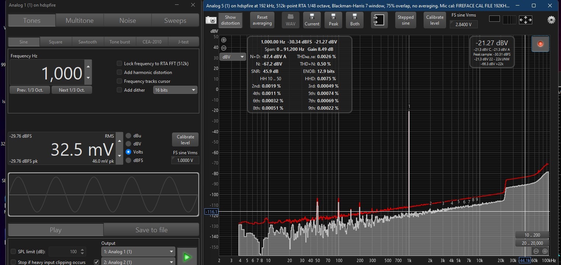This screenshot has width=561, height=265.
Task: Toggle Frequency tracks cursor checkbox
Action: (119, 81)
